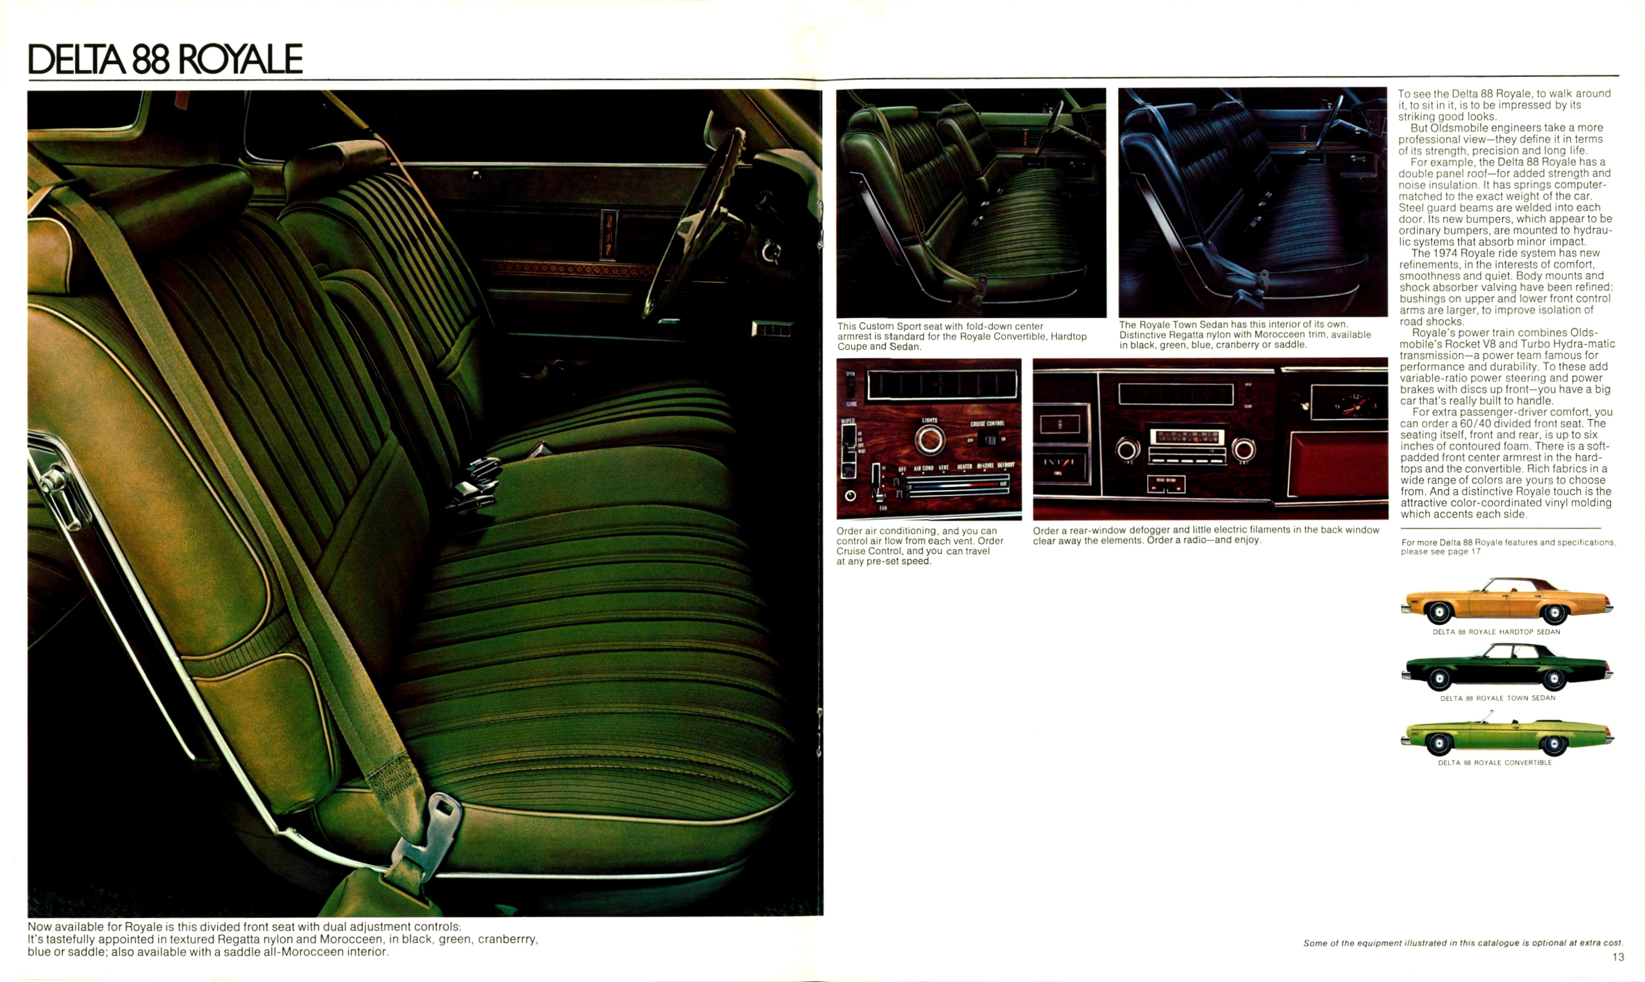Click the caption starting "The Royale Town Sedan has"
1645x982 pixels.
1245,335
